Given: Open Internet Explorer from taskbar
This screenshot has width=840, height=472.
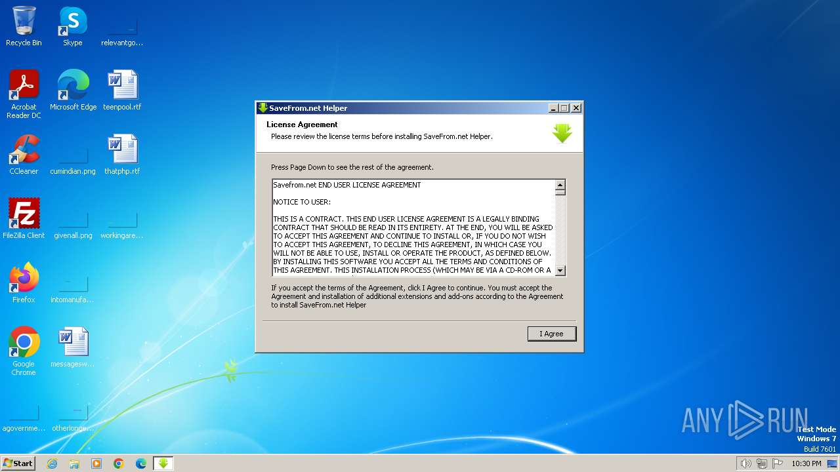Looking at the screenshot, I should (52, 463).
